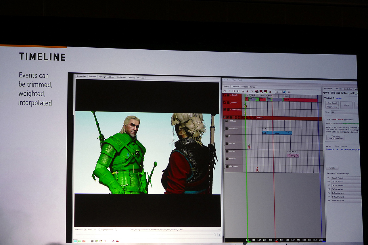Click the green camera icon in preview toolbar
The height and width of the screenshot is (245, 368).
[79, 241]
